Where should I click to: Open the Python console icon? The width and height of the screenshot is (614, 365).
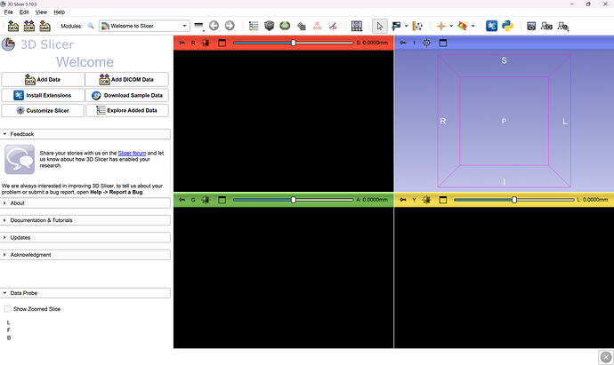pos(507,26)
